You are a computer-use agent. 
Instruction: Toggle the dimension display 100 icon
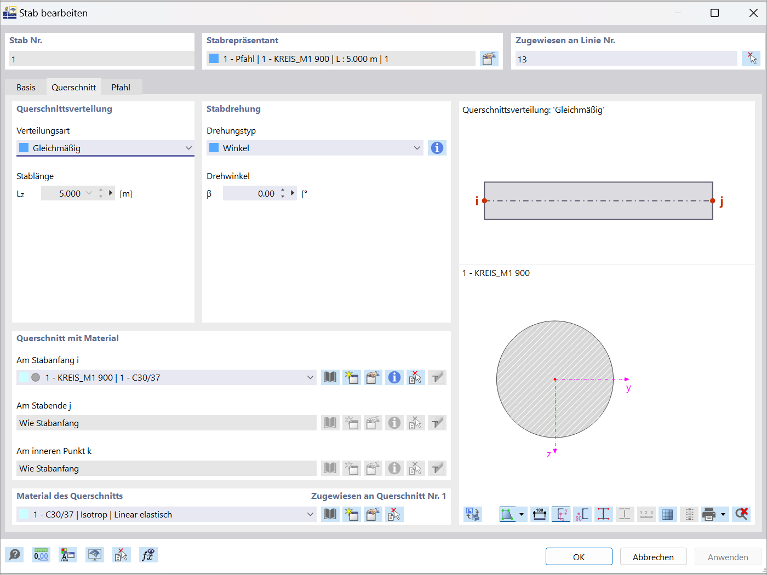pyautogui.click(x=540, y=514)
